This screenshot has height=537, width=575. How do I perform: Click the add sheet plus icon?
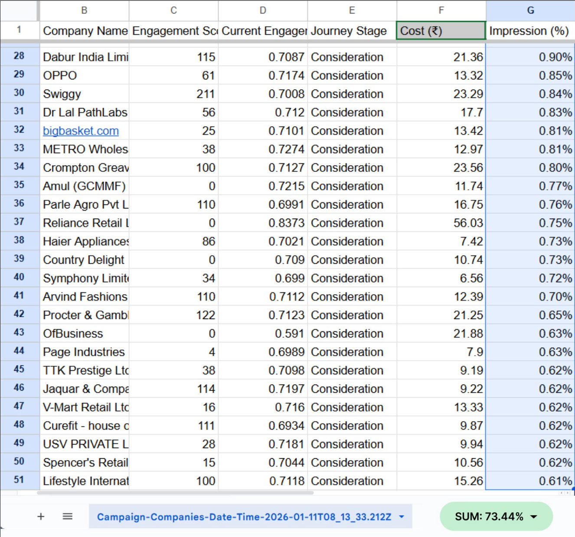coord(41,516)
